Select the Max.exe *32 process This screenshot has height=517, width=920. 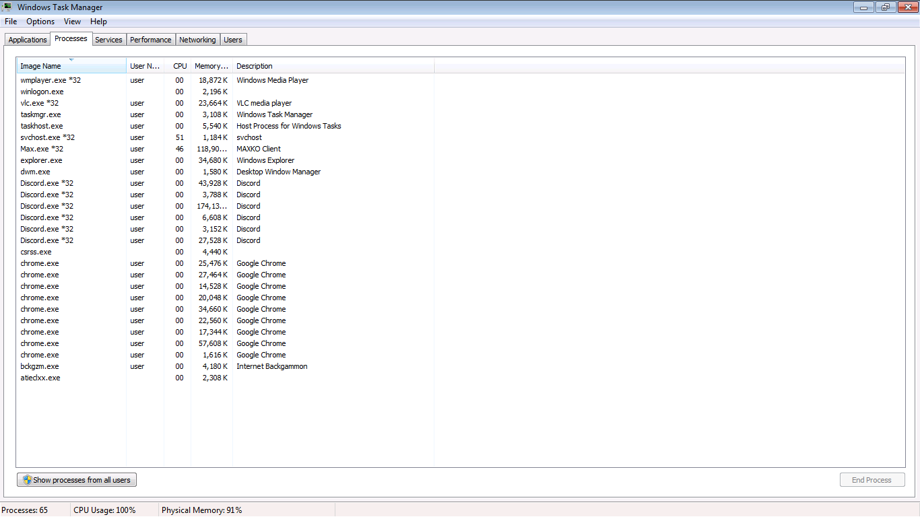pos(226,149)
